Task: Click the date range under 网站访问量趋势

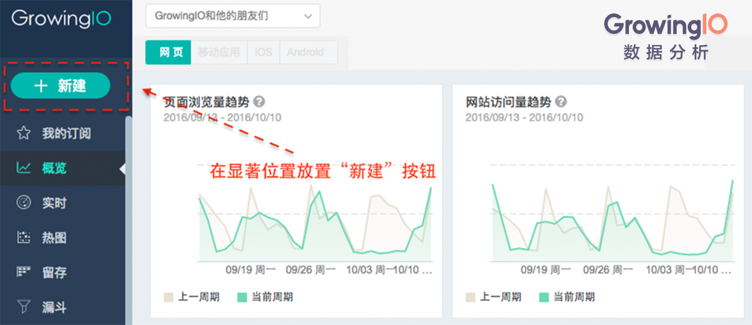Action: point(523,117)
